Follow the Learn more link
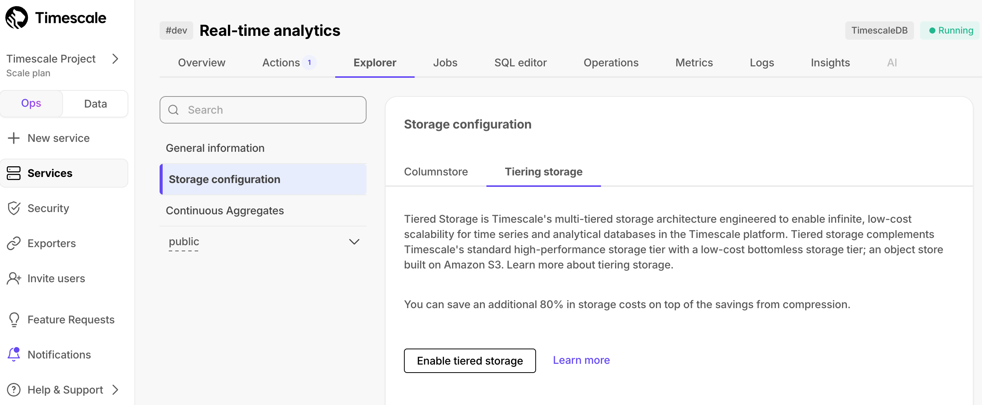 coord(581,360)
